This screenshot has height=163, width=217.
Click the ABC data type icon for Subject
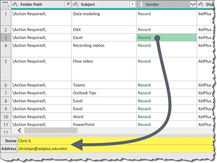pyautogui.click(x=76, y=5)
